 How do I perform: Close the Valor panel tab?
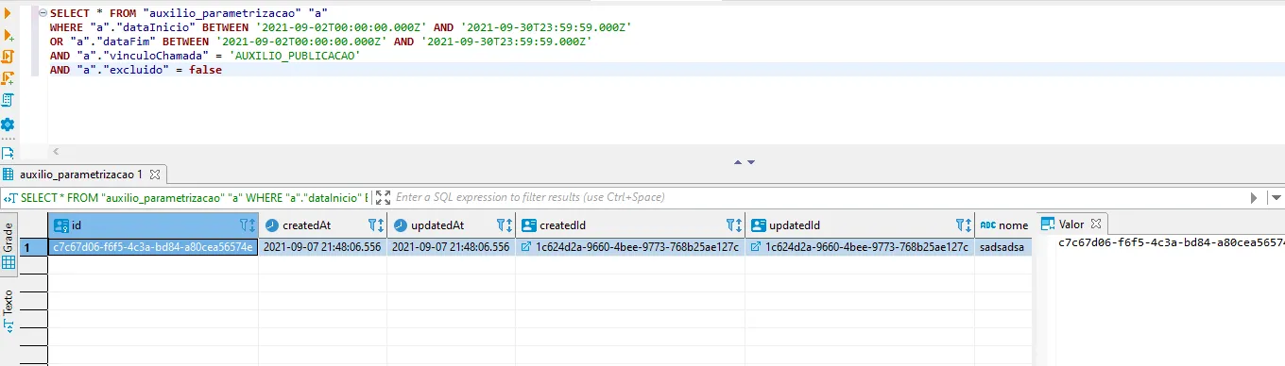coord(1096,225)
